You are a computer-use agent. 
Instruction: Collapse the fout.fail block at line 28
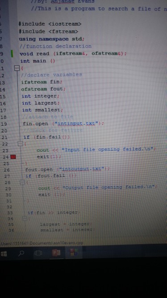(x=22, y=183)
